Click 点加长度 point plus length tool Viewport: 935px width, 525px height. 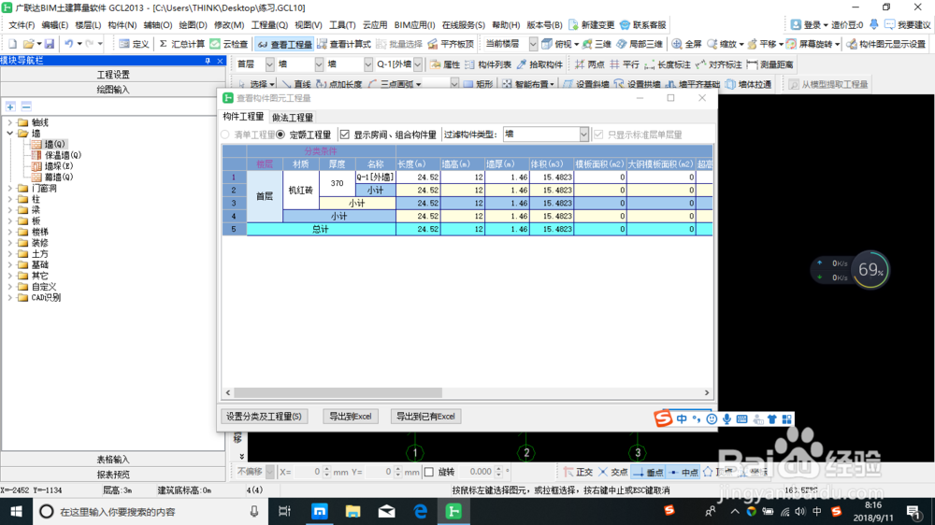click(x=338, y=85)
